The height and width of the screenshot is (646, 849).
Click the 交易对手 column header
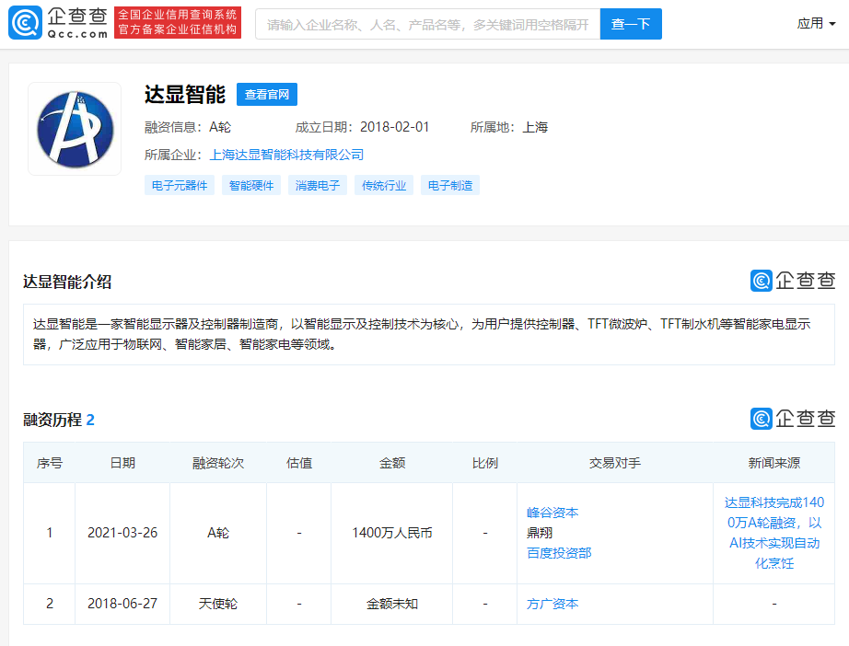pos(615,463)
